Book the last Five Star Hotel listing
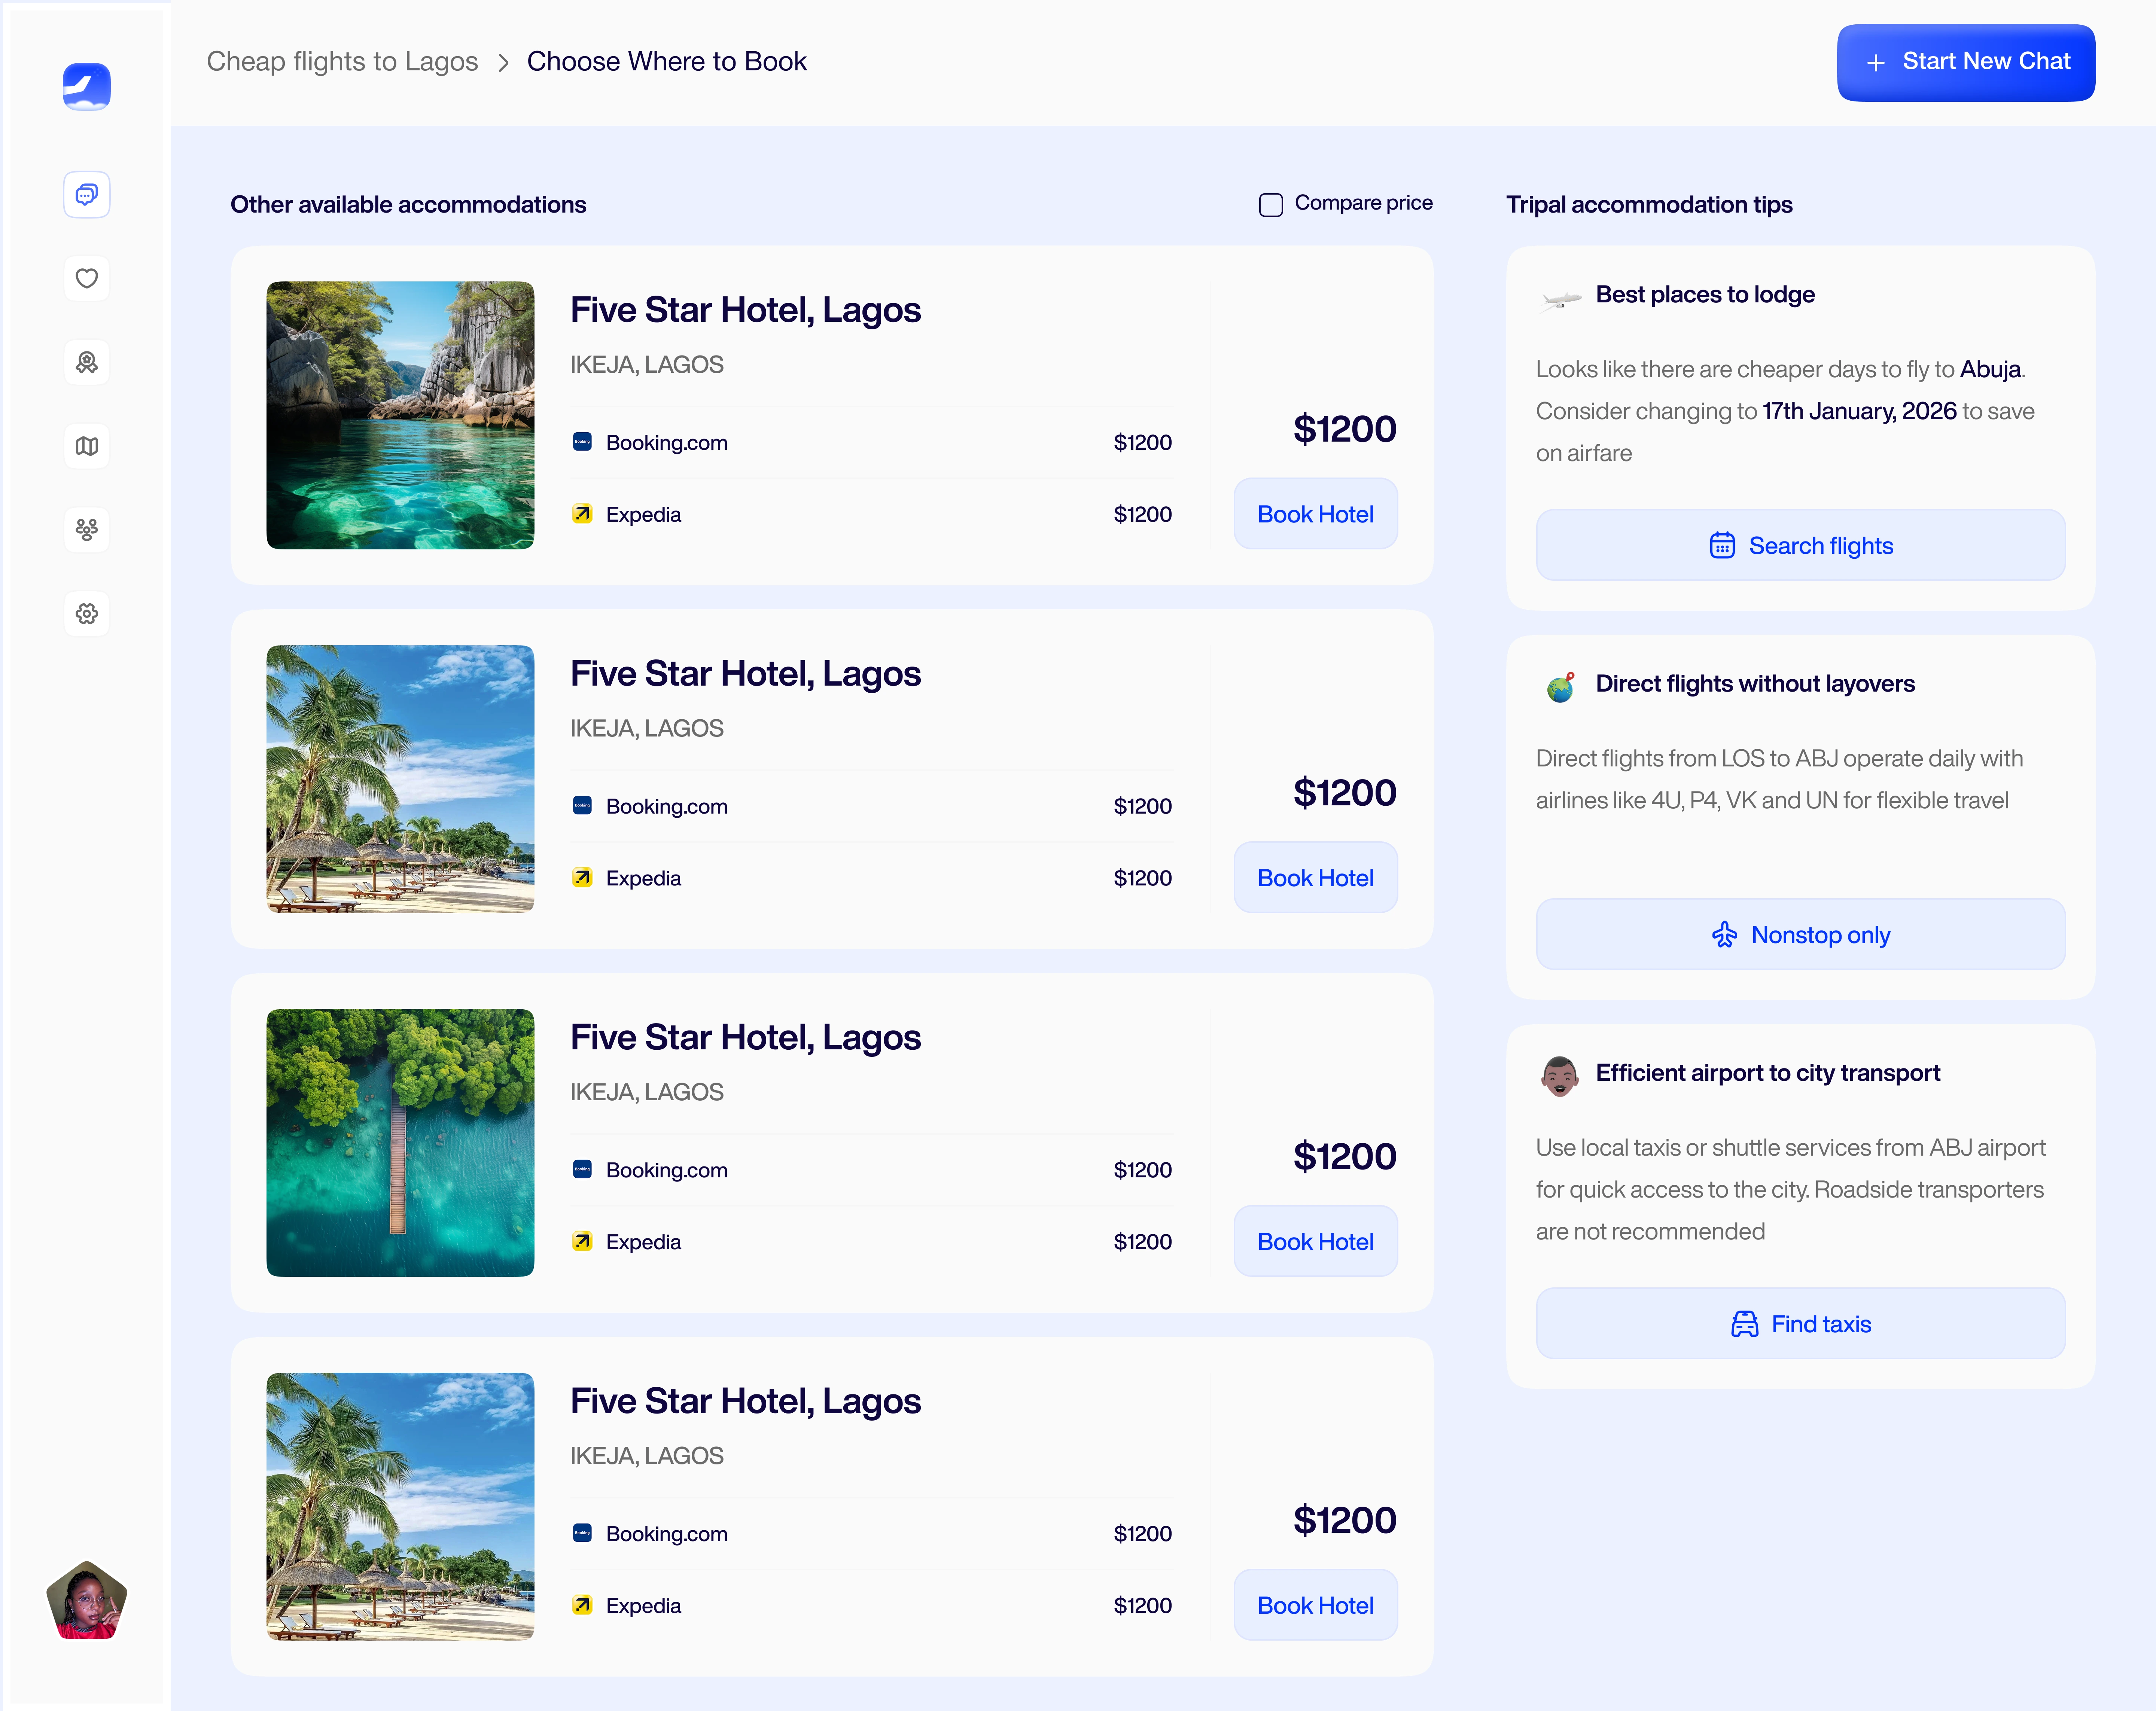The height and width of the screenshot is (1711, 2156). 1315,1605
